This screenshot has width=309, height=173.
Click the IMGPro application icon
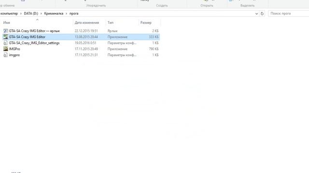click(x=5, y=49)
